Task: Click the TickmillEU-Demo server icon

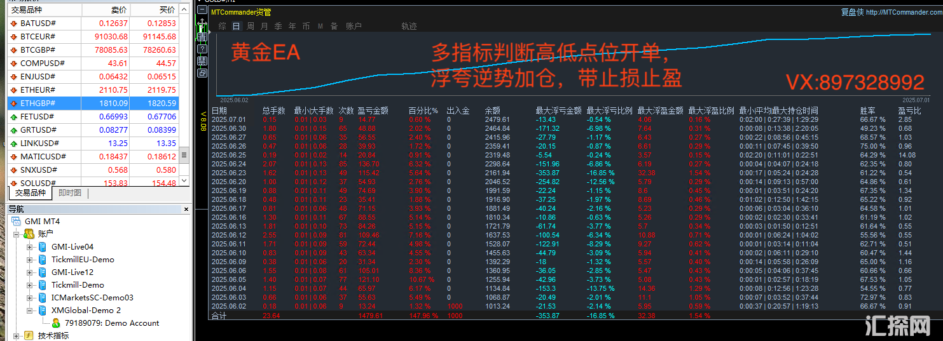Action: click(43, 259)
